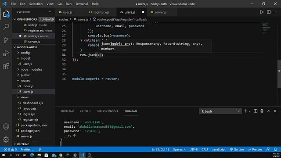Create a new terminal with plus icon
The image size is (281, 158).
[x=245, y=111]
